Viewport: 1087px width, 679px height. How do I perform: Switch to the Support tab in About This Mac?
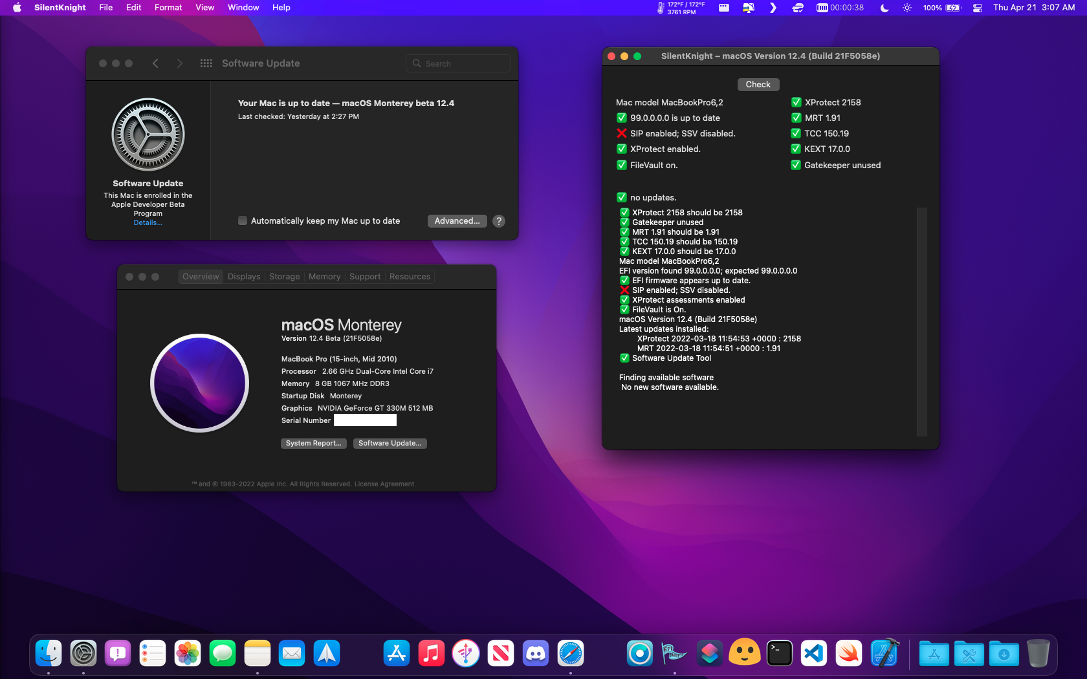365,277
